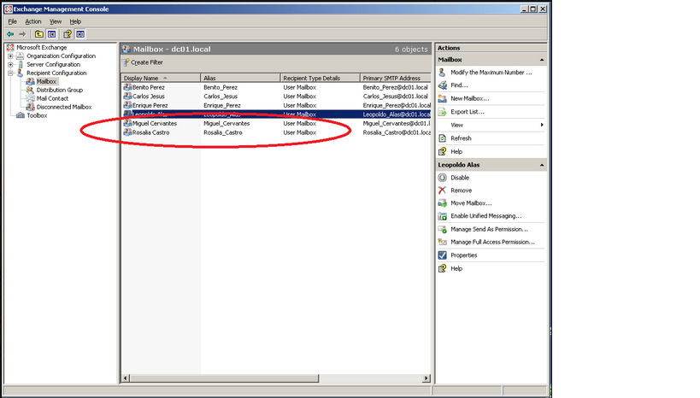Click the Forward arrow toolbar icon
Screen dimensions: 700x398
coord(22,34)
